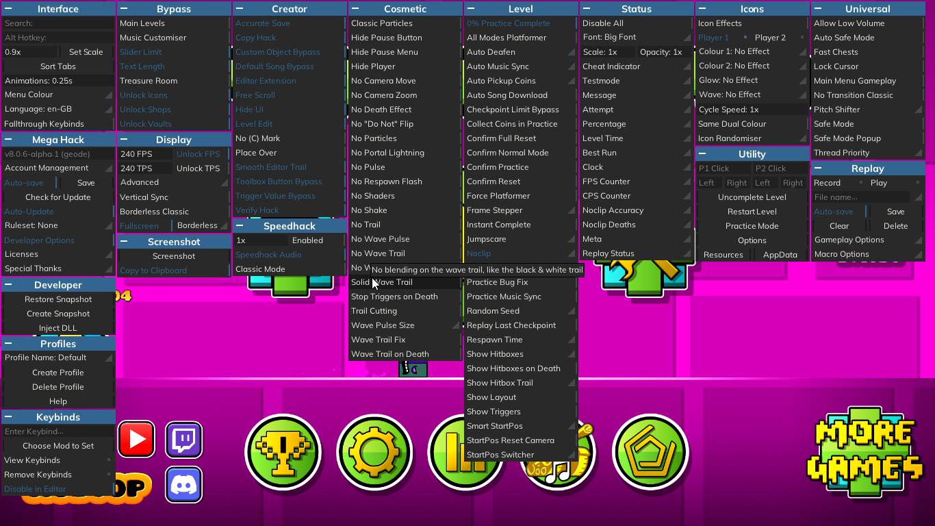The width and height of the screenshot is (935, 526).
Task: Click the Universal panel header
Action: tap(867, 9)
